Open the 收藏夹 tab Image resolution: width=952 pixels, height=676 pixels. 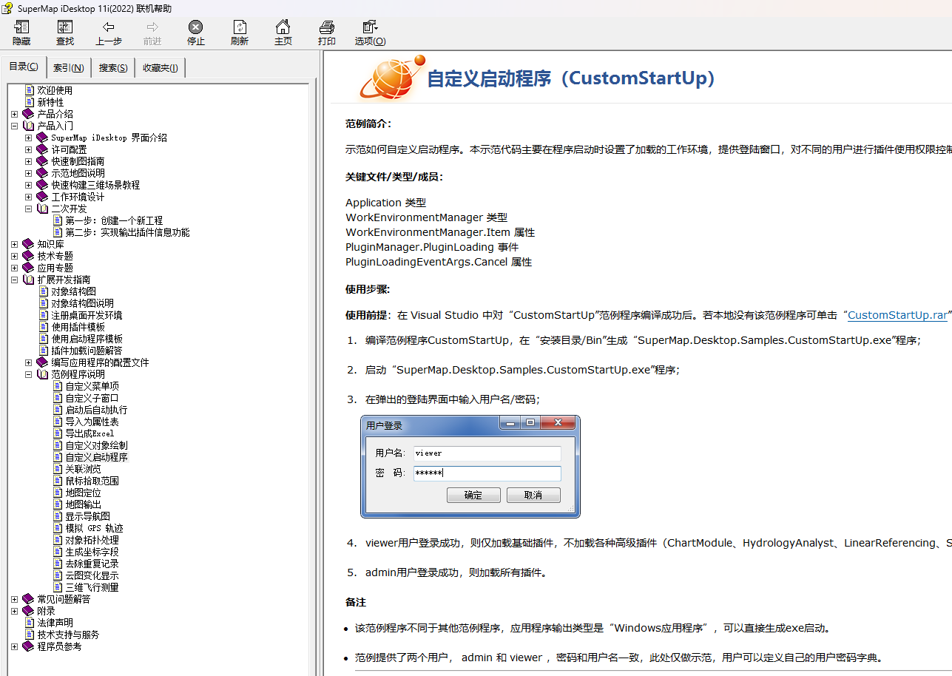point(160,68)
